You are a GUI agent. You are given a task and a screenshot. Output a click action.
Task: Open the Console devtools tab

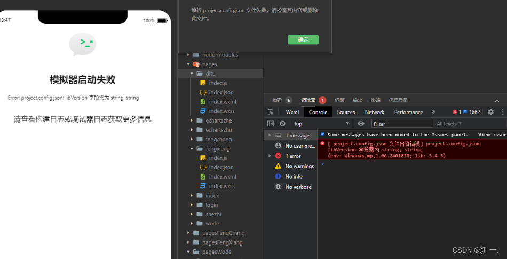tap(318, 112)
